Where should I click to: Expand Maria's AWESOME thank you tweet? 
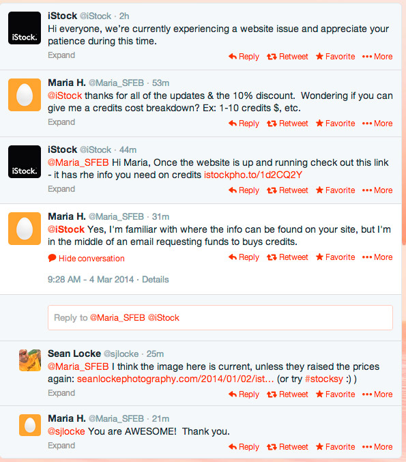point(61,445)
